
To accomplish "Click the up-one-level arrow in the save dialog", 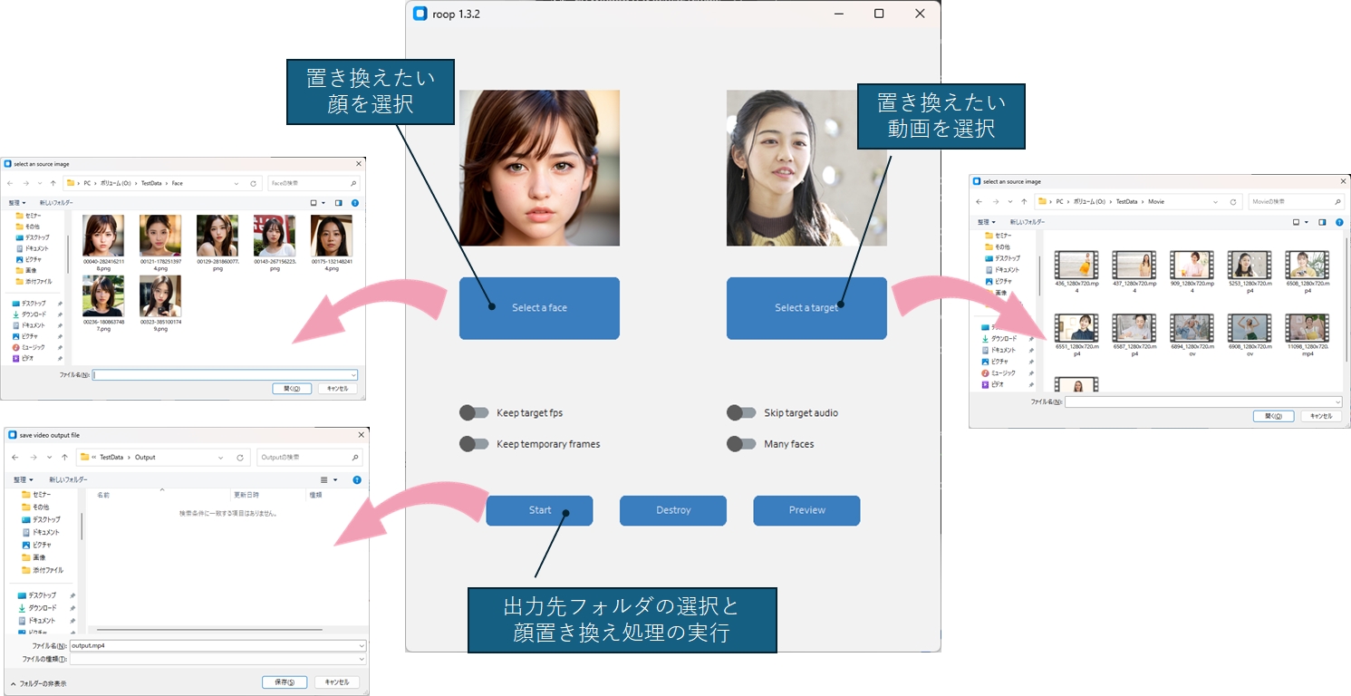I will (x=64, y=457).
